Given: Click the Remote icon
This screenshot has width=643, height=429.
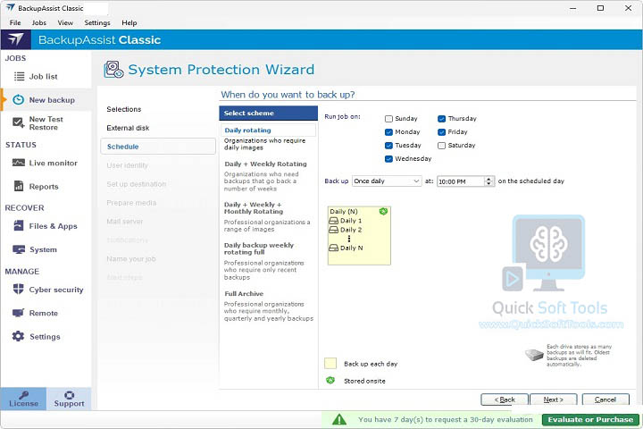Looking at the screenshot, I should [19, 313].
